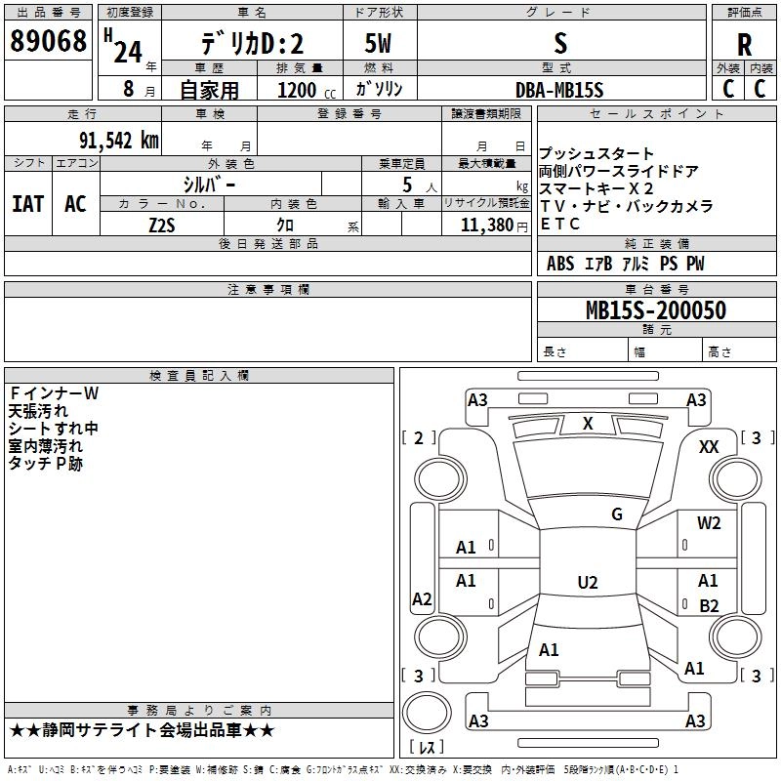The image size is (781, 781).
Task: Click the レス label below the car diagram
Action: 427,748
